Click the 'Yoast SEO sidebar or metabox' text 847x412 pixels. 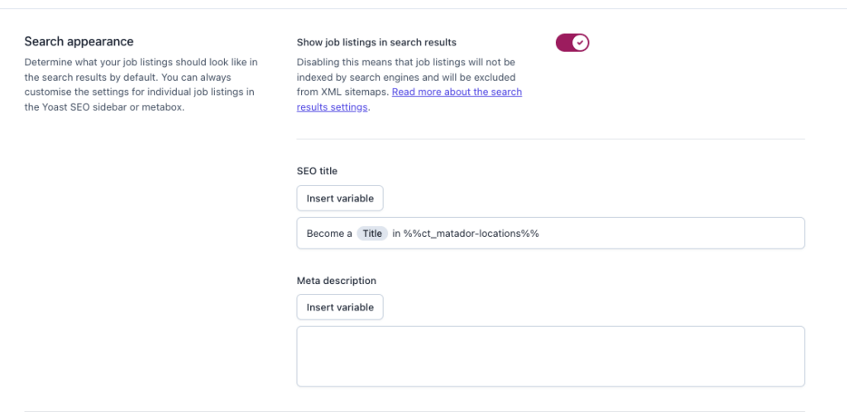point(114,107)
